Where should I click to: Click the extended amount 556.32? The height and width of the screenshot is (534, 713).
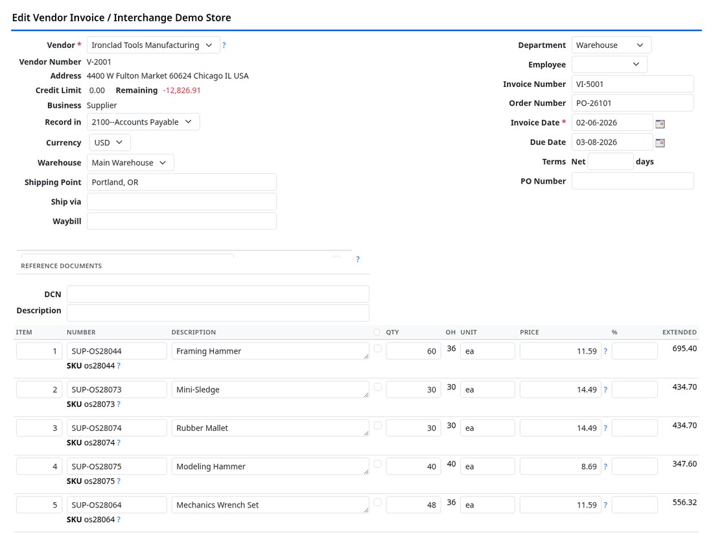point(684,503)
